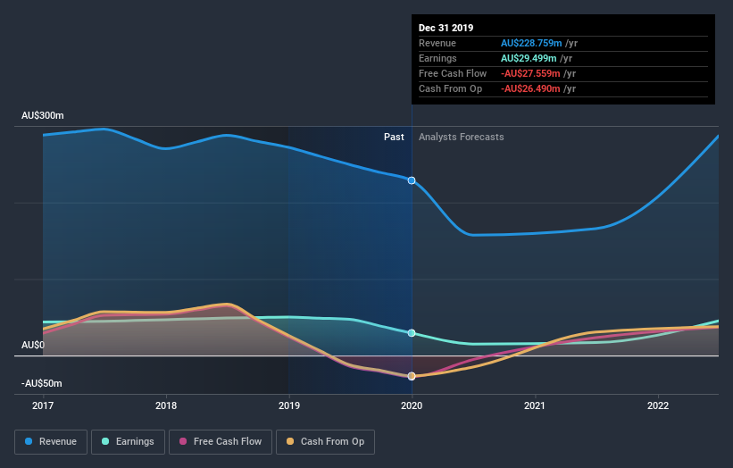Click the Revenue row label in tooltip
Viewport: 733px width, 468px height.
437,43
